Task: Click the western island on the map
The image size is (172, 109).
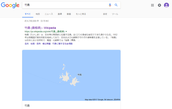Action: (66, 77)
